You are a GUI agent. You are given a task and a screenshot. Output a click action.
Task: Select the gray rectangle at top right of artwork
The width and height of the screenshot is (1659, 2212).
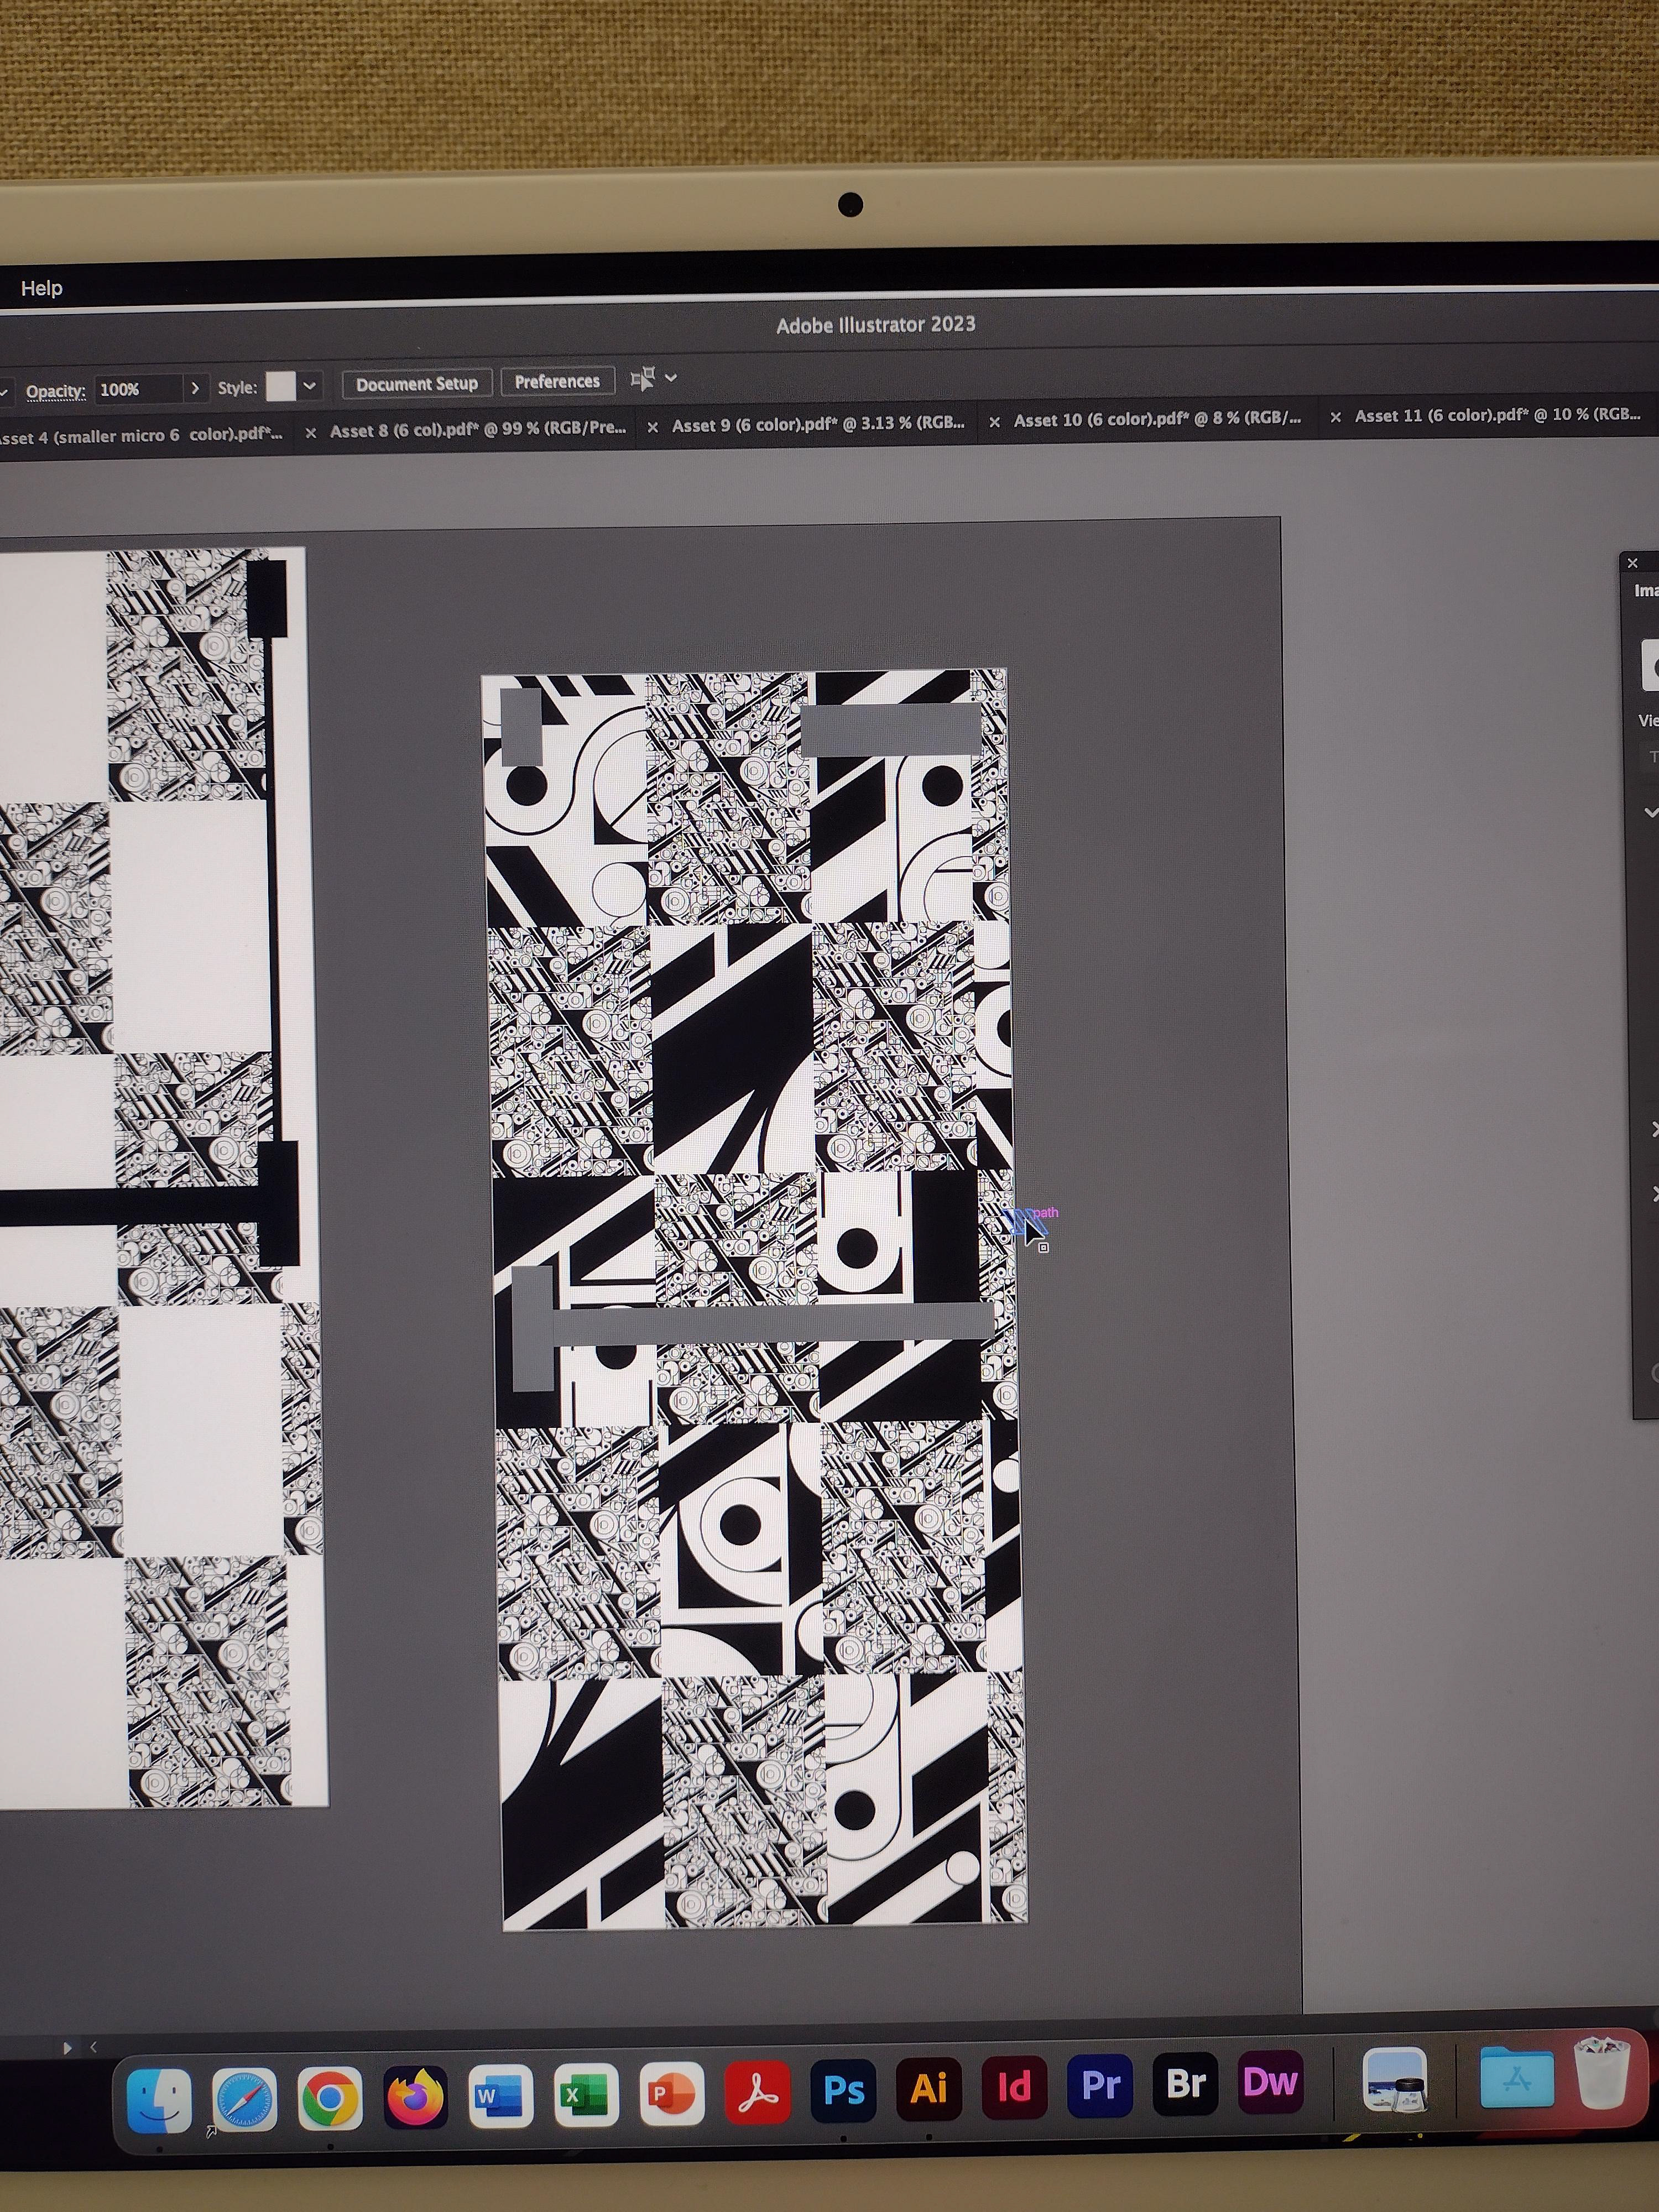pyautogui.click(x=891, y=730)
